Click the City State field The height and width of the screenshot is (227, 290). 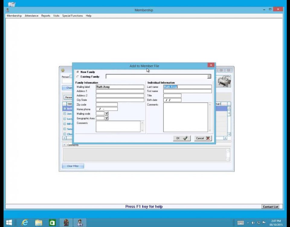120,100
